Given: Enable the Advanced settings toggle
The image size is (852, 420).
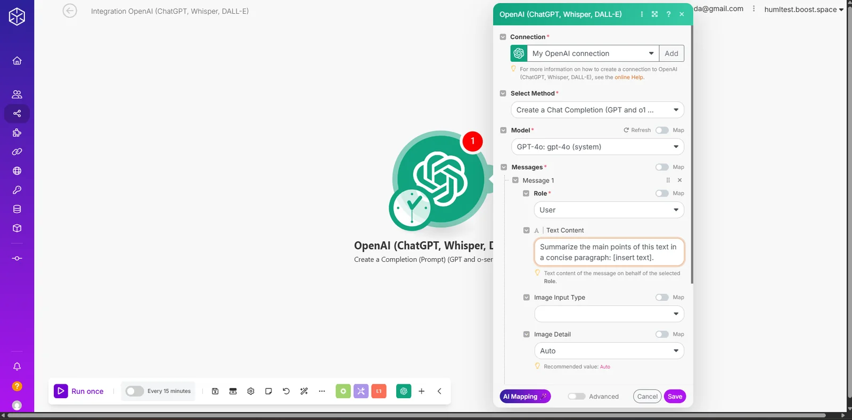Looking at the screenshot, I should [x=577, y=397].
